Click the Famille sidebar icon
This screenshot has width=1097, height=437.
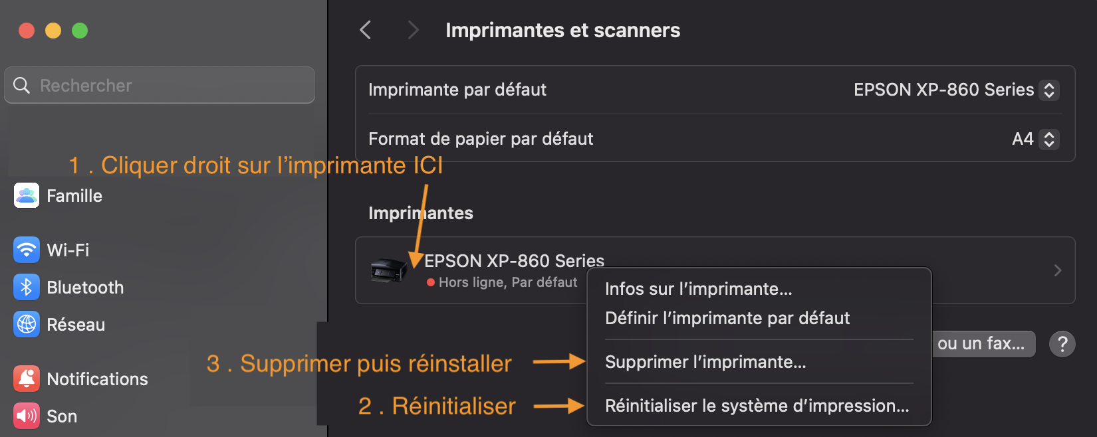pos(27,196)
